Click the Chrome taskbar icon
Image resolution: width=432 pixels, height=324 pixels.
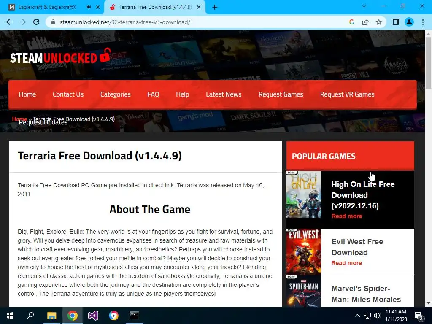click(x=73, y=316)
